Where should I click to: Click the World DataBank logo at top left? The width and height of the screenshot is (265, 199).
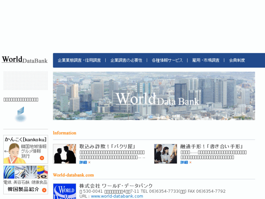(24, 60)
